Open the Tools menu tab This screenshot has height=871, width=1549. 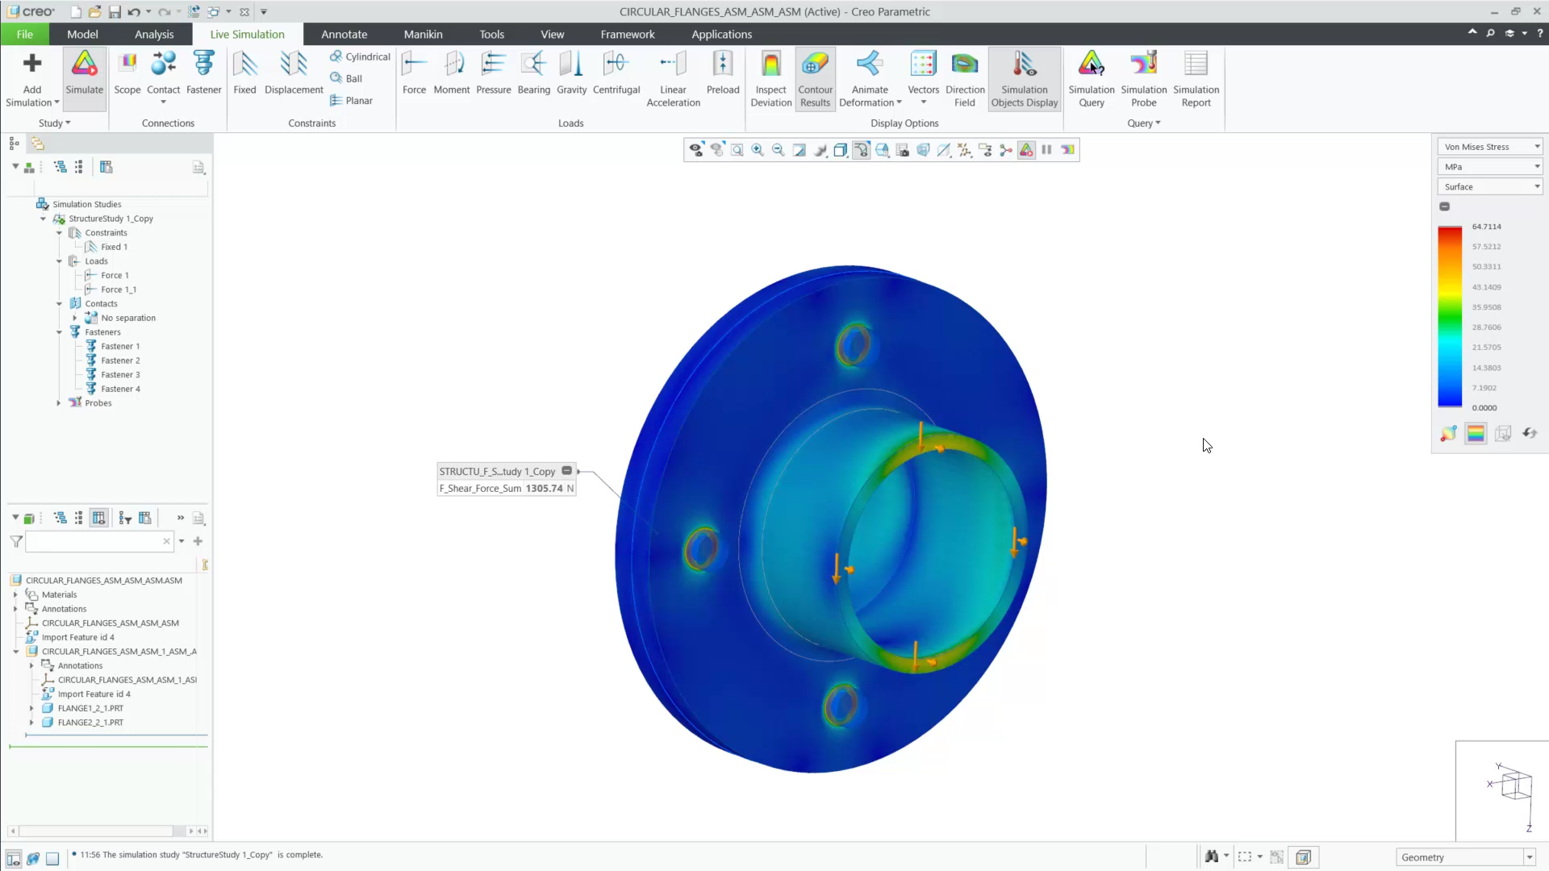pos(492,34)
